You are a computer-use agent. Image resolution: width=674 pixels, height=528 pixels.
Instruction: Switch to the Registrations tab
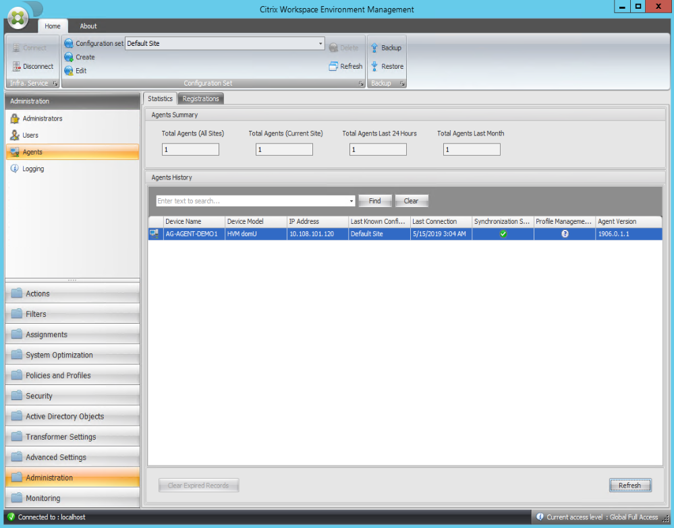point(200,98)
